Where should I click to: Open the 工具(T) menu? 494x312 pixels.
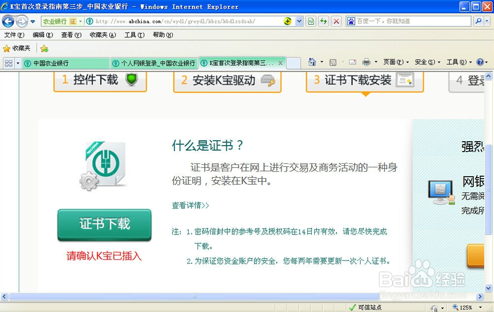click(134, 35)
